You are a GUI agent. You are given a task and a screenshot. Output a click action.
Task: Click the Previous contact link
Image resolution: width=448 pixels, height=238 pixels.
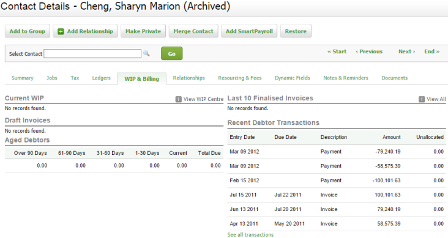click(x=369, y=52)
